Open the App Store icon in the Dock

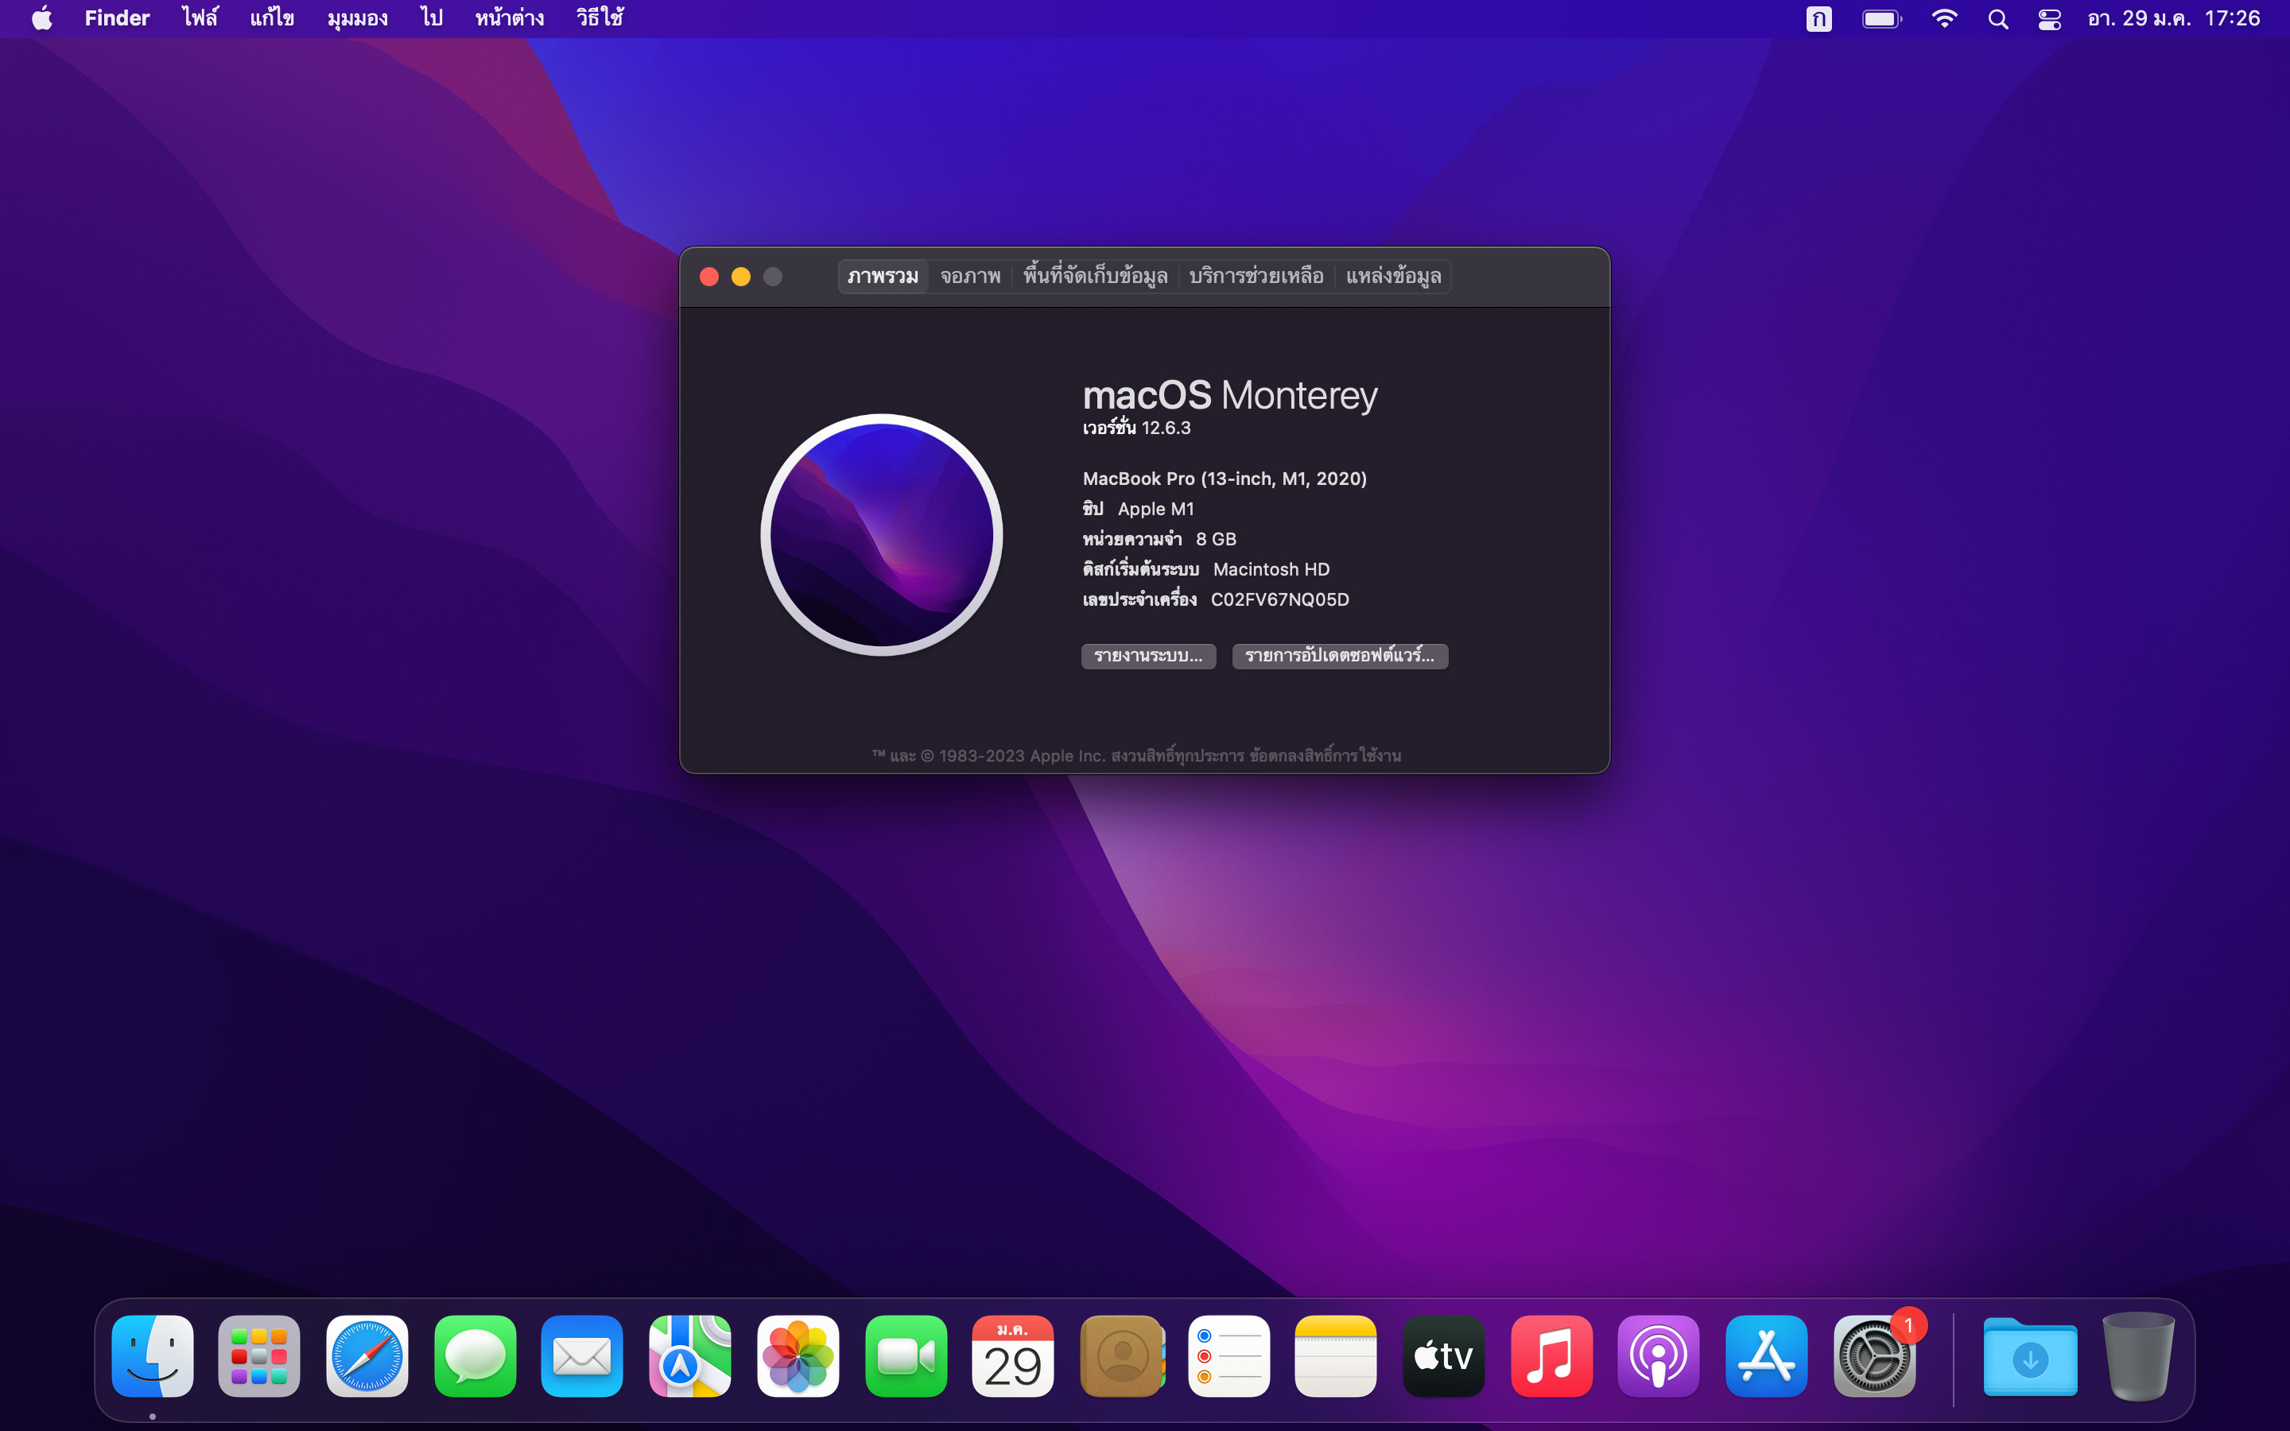(x=1766, y=1356)
